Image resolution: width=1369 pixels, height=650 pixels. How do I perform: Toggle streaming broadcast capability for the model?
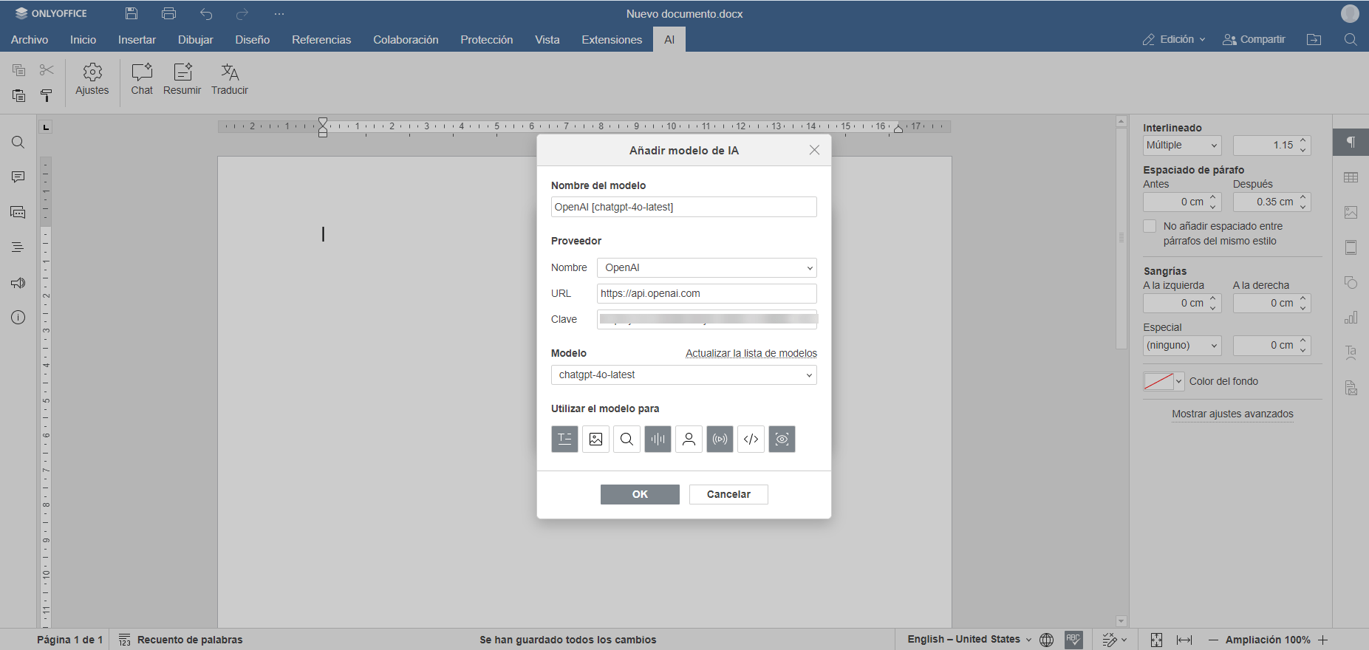click(x=720, y=439)
